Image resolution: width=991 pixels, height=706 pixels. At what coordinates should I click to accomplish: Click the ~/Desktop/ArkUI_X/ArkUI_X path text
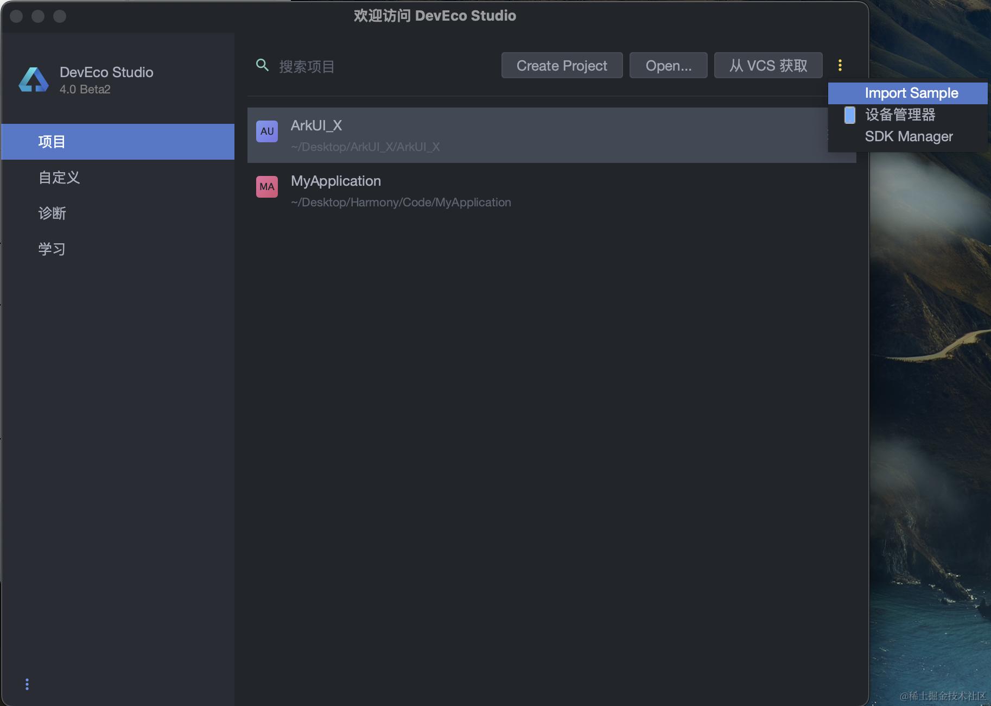365,147
